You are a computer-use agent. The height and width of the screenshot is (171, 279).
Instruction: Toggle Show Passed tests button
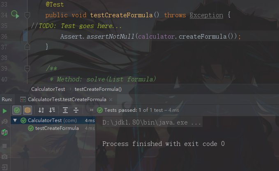point(17,110)
